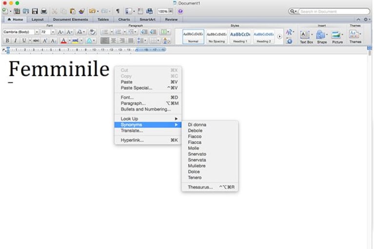Click the Text Effects glowing A icon

[x=89, y=41]
